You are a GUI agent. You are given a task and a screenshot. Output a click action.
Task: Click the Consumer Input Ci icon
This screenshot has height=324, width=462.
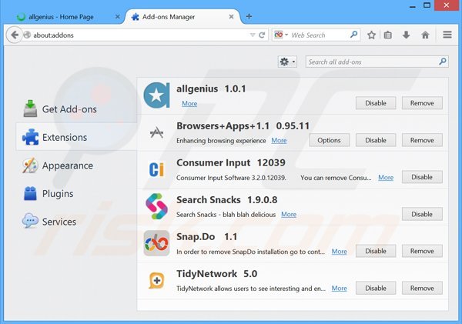click(x=156, y=169)
